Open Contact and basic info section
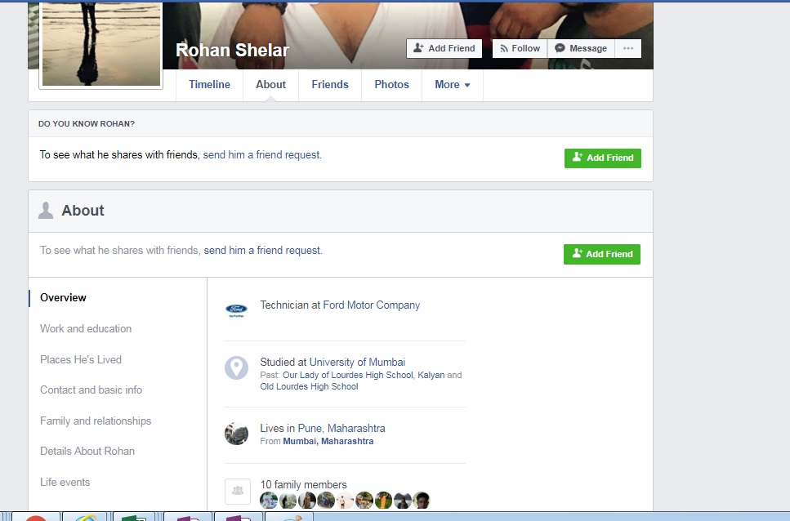The height and width of the screenshot is (521, 790). coord(91,390)
